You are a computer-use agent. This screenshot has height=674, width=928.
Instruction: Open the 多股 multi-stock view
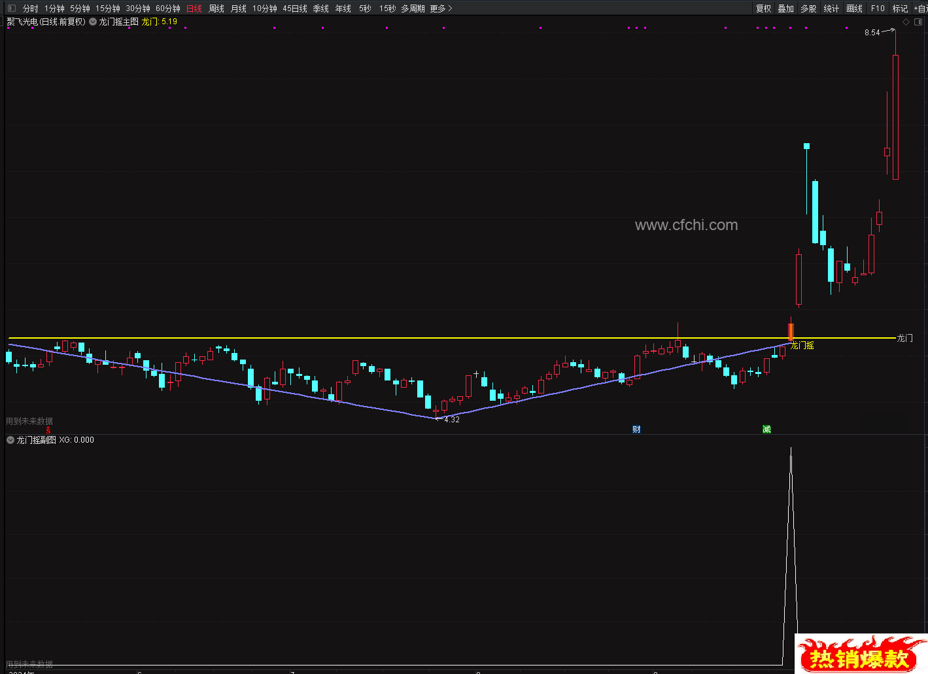point(808,8)
